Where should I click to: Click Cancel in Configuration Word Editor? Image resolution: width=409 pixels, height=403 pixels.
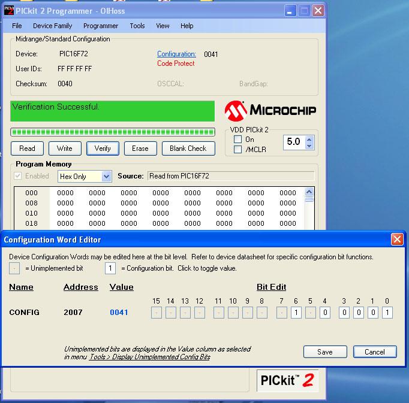[375, 352]
